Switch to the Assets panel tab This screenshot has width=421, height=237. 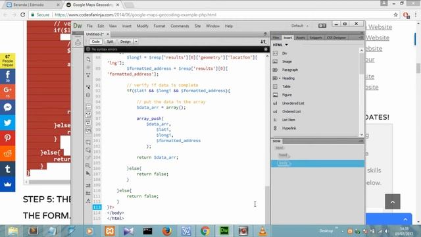[300, 38]
